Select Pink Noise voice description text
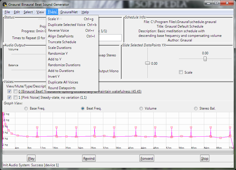 53,98
